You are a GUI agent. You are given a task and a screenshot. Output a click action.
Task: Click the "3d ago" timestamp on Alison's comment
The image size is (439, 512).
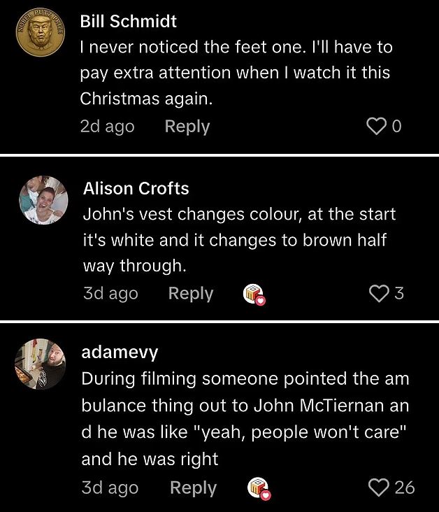[x=110, y=294]
